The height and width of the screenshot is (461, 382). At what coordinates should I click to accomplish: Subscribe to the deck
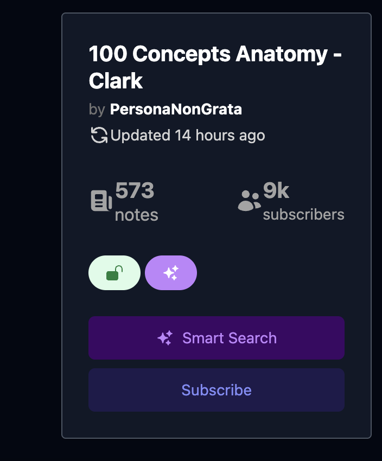(217, 390)
